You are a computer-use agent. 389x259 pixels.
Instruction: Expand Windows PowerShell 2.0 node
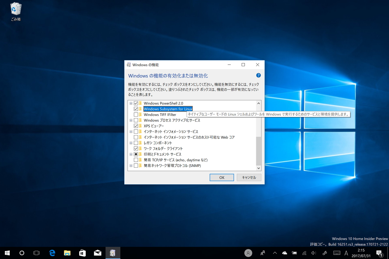(x=131, y=103)
